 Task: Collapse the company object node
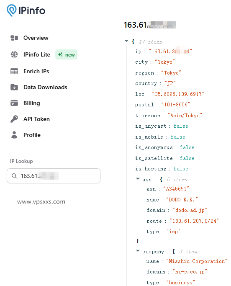pyautogui.click(x=138, y=251)
